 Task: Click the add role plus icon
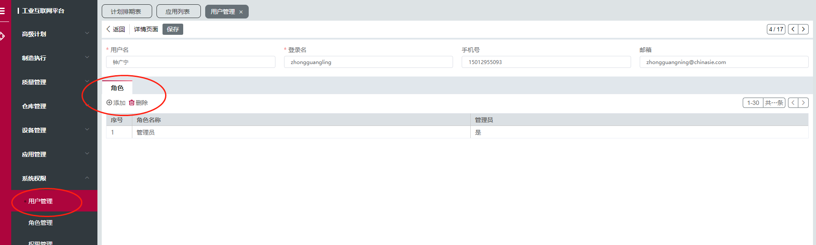109,103
